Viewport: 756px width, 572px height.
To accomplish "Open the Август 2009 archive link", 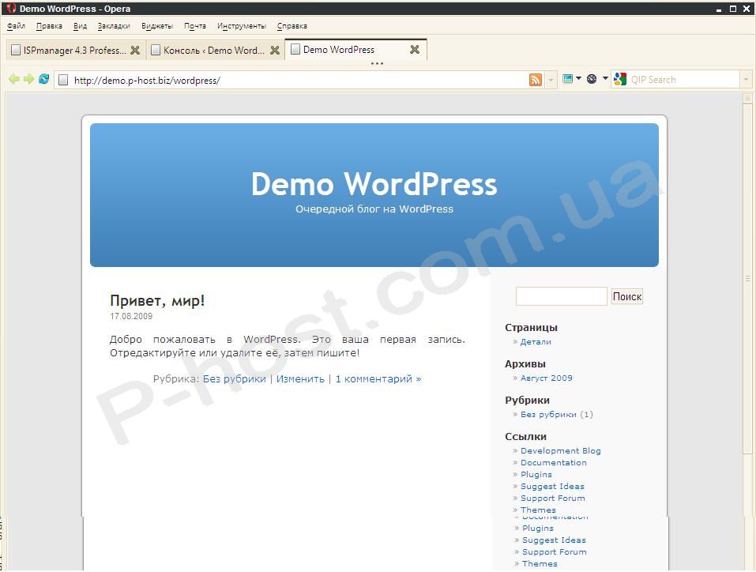I will (x=547, y=378).
